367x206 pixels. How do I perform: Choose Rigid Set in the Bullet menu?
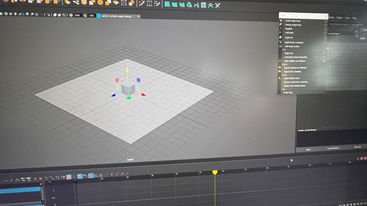pos(289,37)
